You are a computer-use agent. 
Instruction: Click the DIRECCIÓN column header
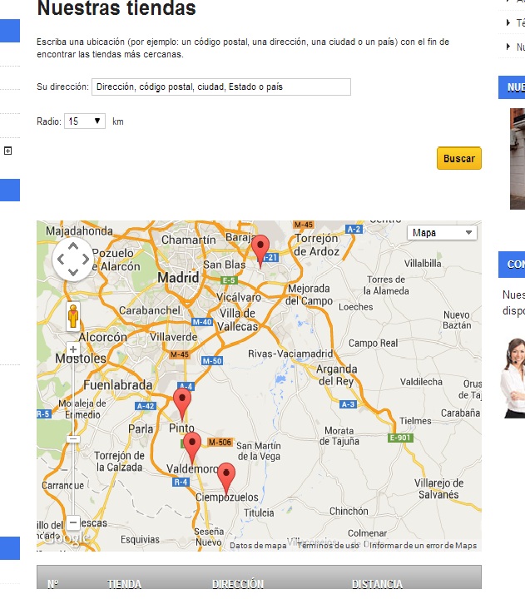238,584
